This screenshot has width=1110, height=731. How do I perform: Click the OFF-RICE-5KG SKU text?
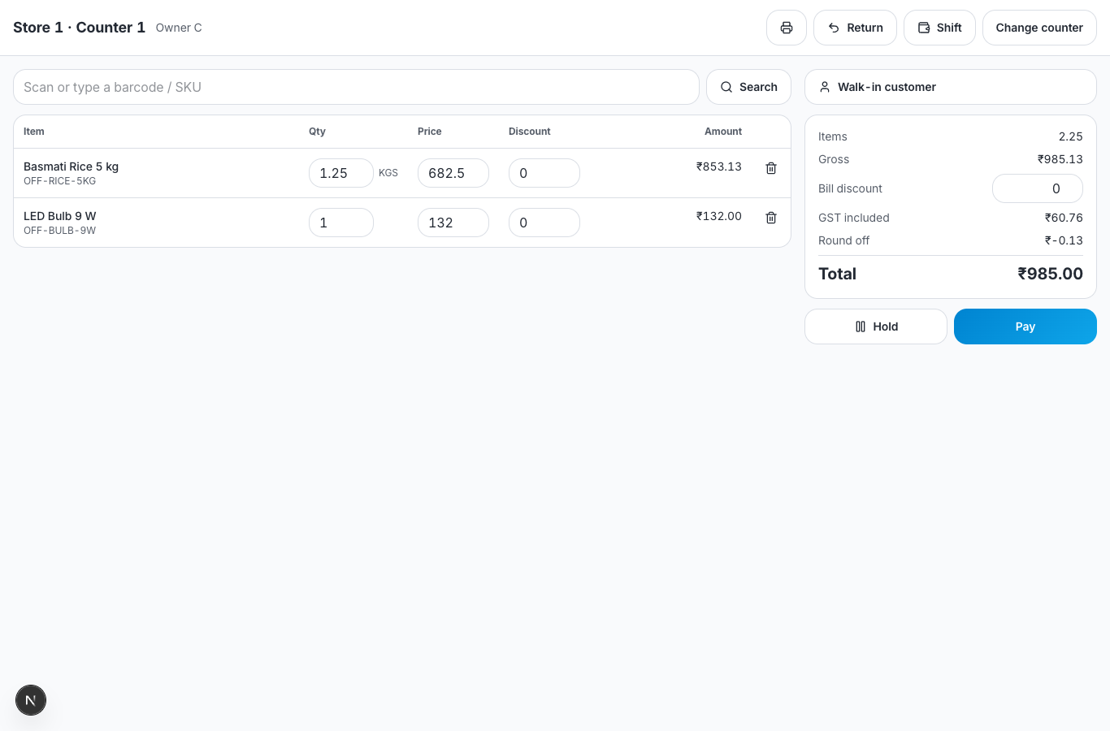coord(59,181)
